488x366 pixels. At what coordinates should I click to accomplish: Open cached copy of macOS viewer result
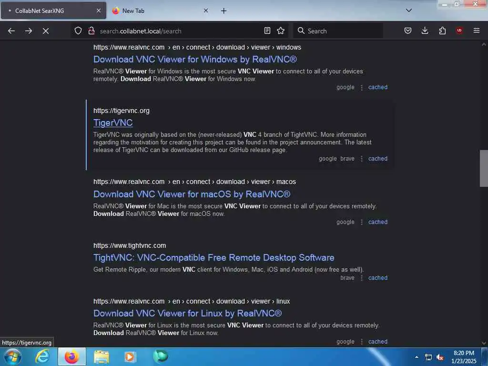[378, 222]
